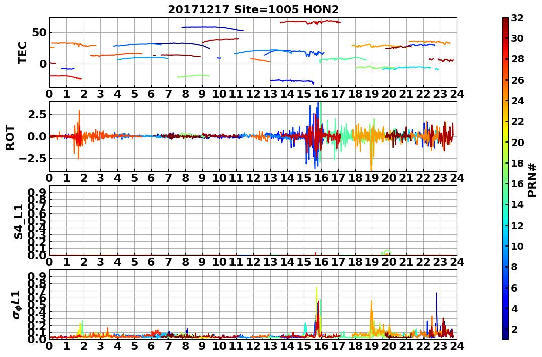Click the orange ROT spike near hour 2

[79, 133]
